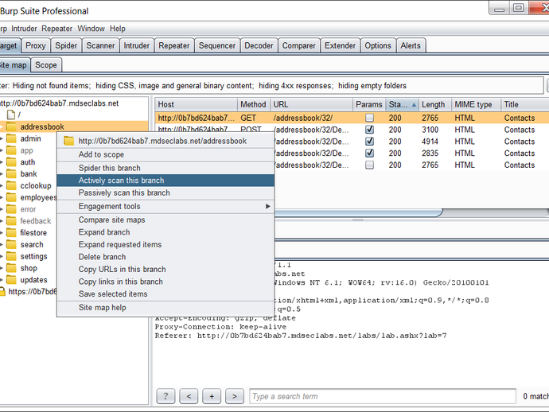Select Compare site maps entry
Image resolution: width=549 pixels, height=412 pixels.
click(165, 220)
